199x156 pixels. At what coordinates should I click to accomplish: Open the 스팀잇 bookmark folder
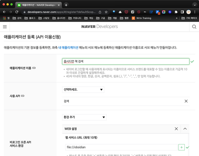click(44, 18)
